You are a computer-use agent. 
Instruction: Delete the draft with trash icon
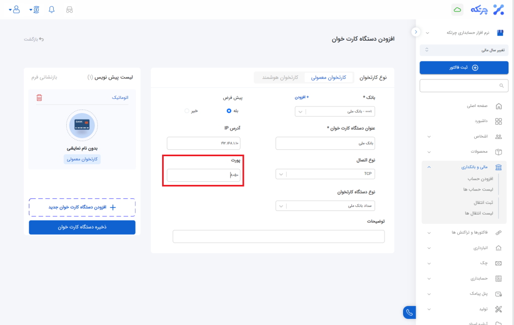pyautogui.click(x=39, y=97)
